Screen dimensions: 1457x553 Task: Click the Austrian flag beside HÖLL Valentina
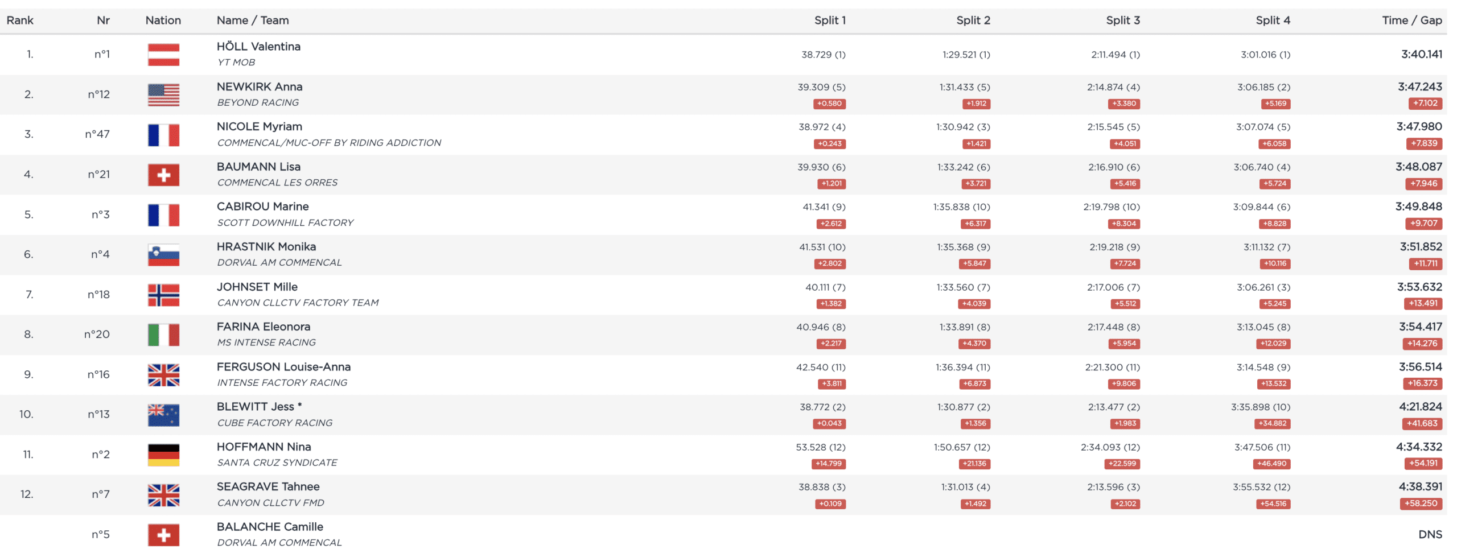tap(163, 55)
